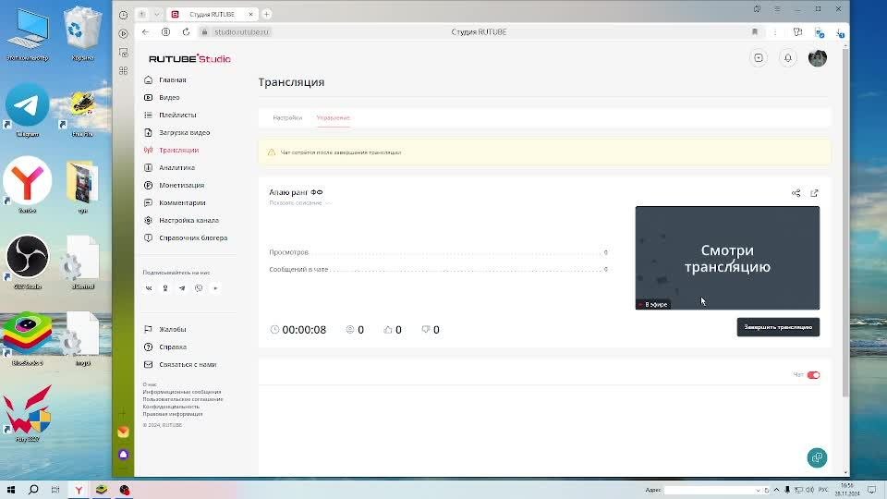Click the taskbar Адрес input field
The image size is (887, 499).
[x=710, y=490]
